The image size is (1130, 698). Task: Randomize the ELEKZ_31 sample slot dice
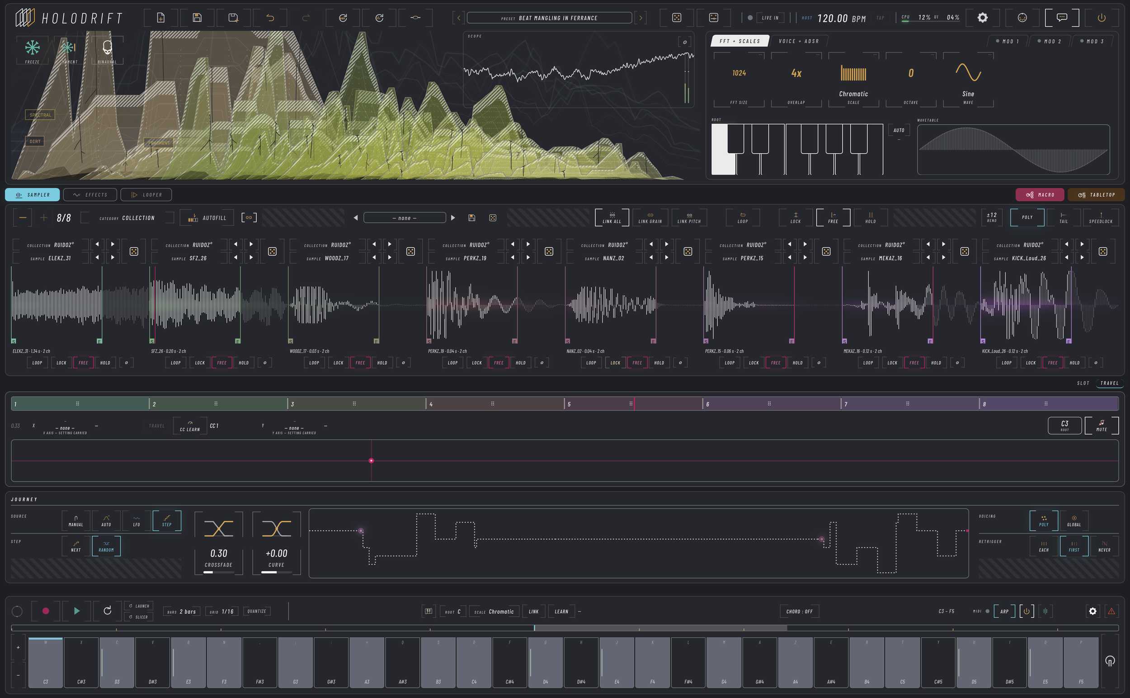tap(134, 251)
